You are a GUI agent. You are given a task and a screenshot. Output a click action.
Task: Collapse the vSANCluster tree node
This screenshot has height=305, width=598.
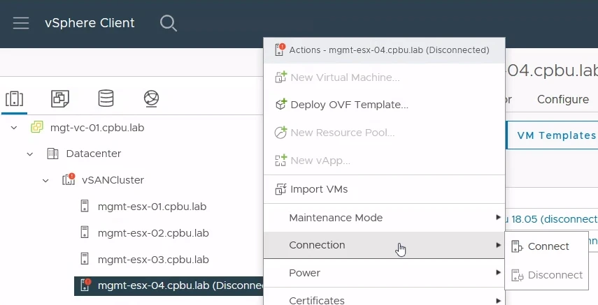(45, 181)
